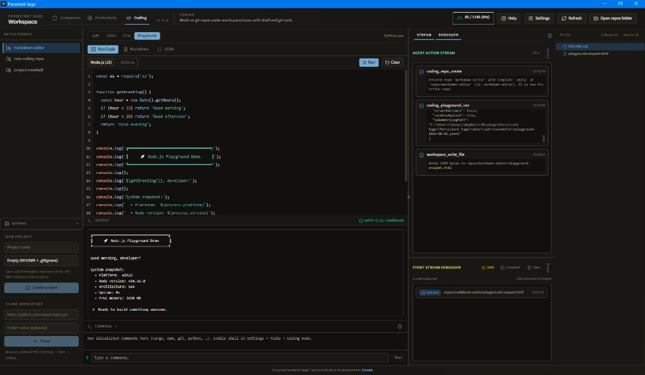Click the terminal prompt icon beside OUTPUT
The width and height of the screenshot is (645, 375).
coord(89,221)
